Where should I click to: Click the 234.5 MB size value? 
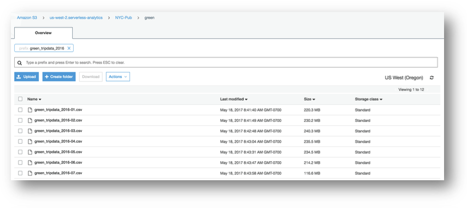point(312,152)
